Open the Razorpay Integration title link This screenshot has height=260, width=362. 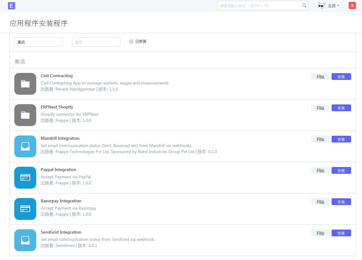pos(61,201)
